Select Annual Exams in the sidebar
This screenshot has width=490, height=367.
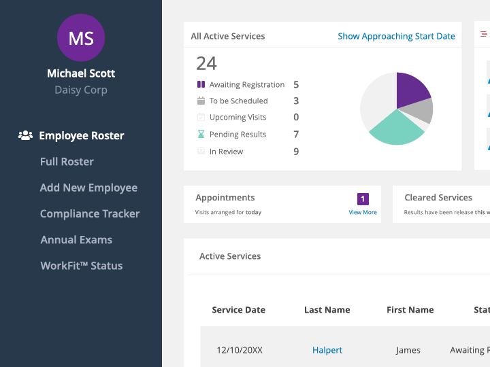pyautogui.click(x=76, y=240)
